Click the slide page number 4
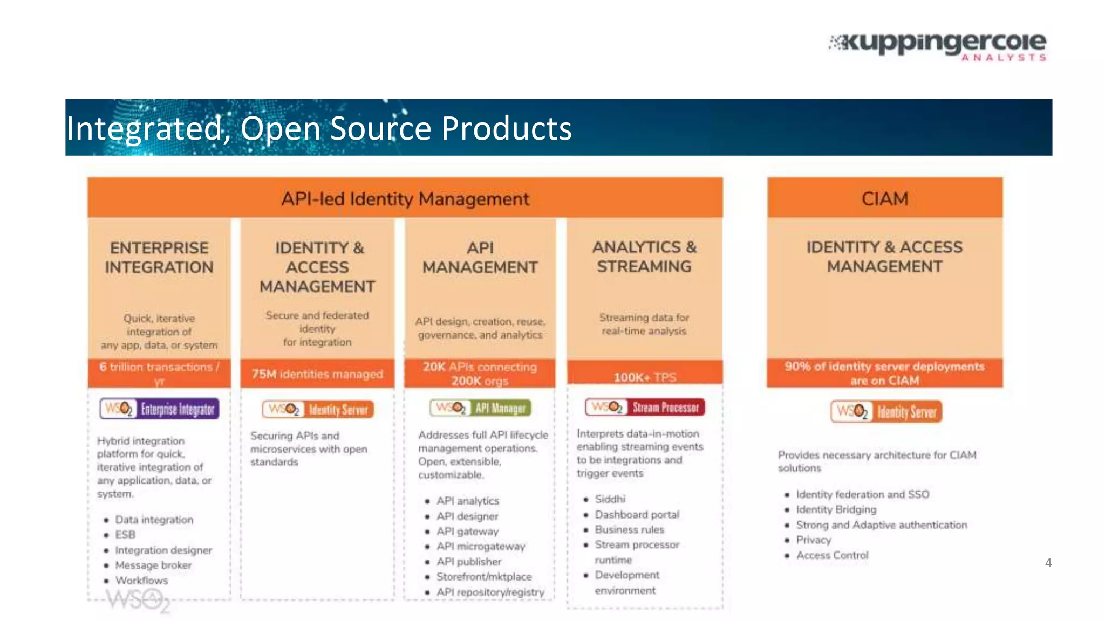 [1048, 563]
